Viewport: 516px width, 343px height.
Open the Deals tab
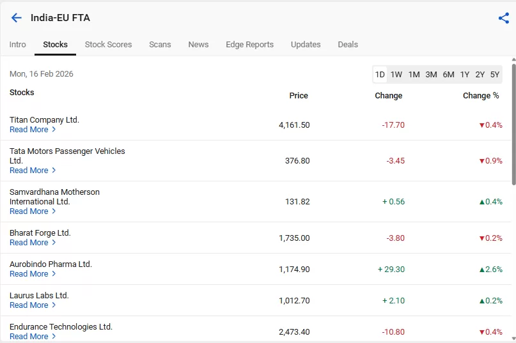click(x=348, y=45)
